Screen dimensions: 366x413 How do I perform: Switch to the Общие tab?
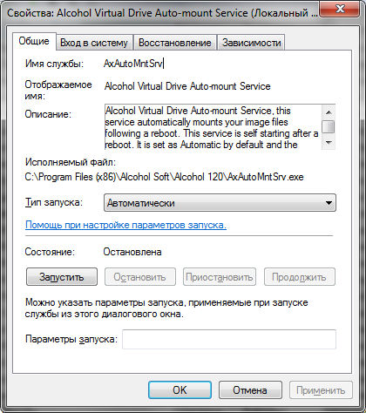coord(34,41)
